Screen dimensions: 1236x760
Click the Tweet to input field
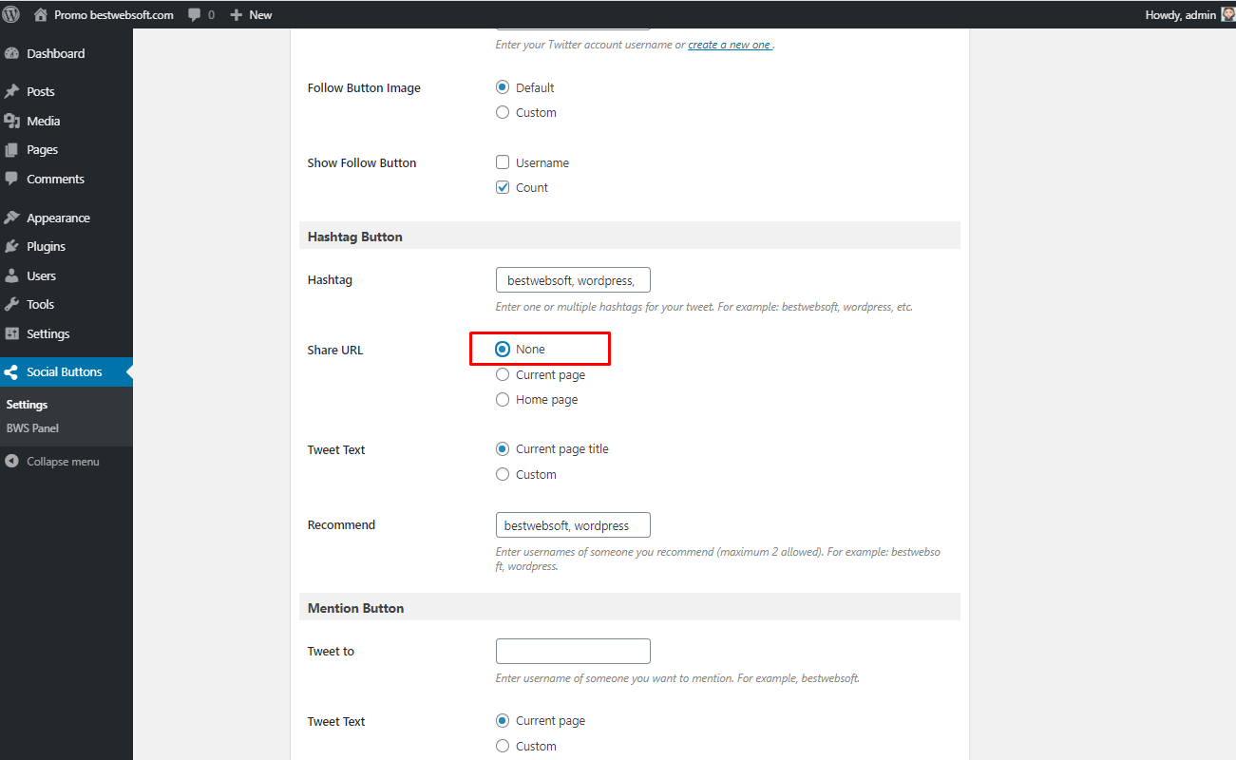573,651
